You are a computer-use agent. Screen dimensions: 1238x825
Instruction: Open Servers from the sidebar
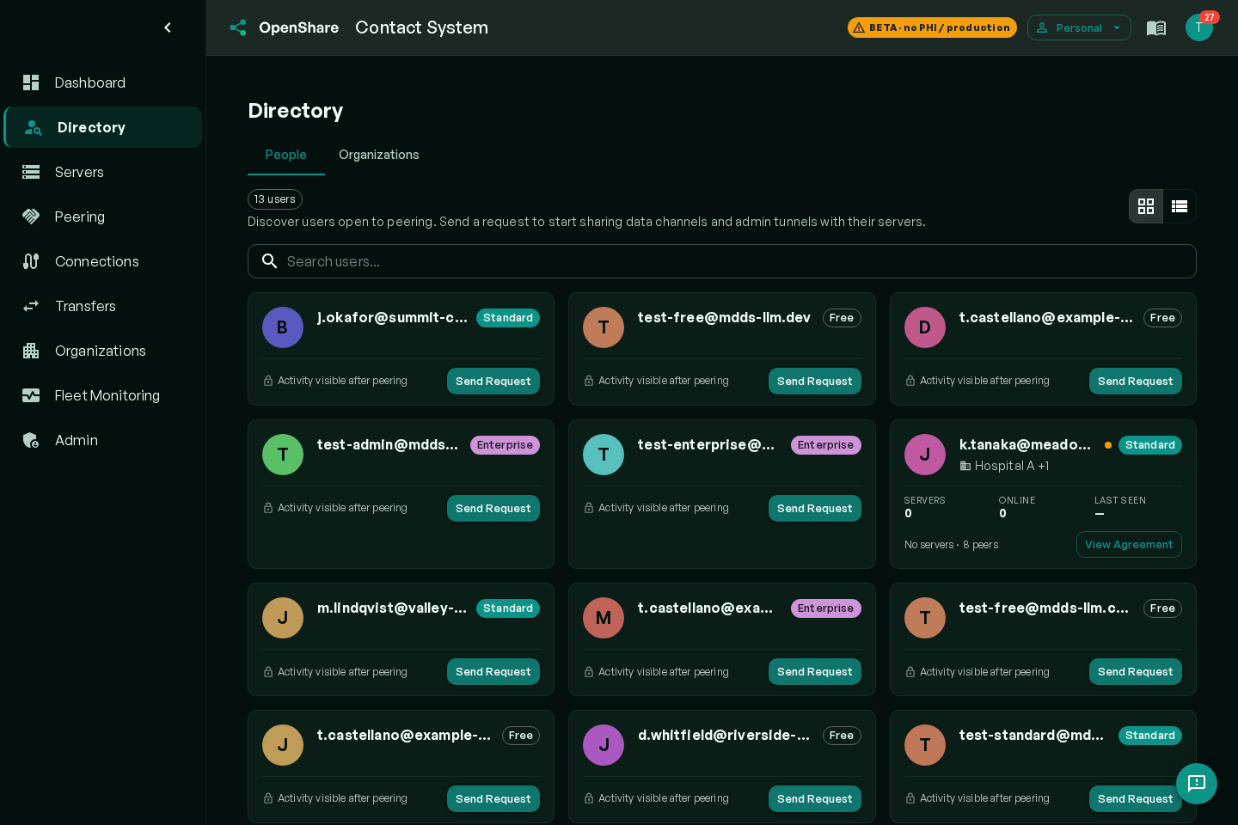pyautogui.click(x=103, y=172)
